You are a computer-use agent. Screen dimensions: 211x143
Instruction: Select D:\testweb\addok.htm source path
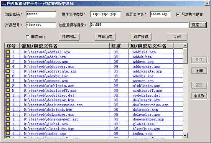pos(45,57)
